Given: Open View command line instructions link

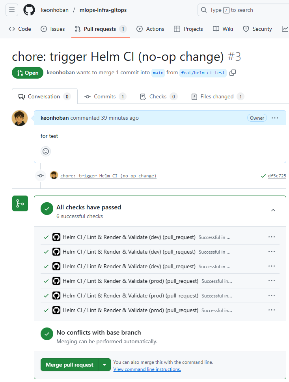Looking at the screenshot, I should tap(147, 369).
